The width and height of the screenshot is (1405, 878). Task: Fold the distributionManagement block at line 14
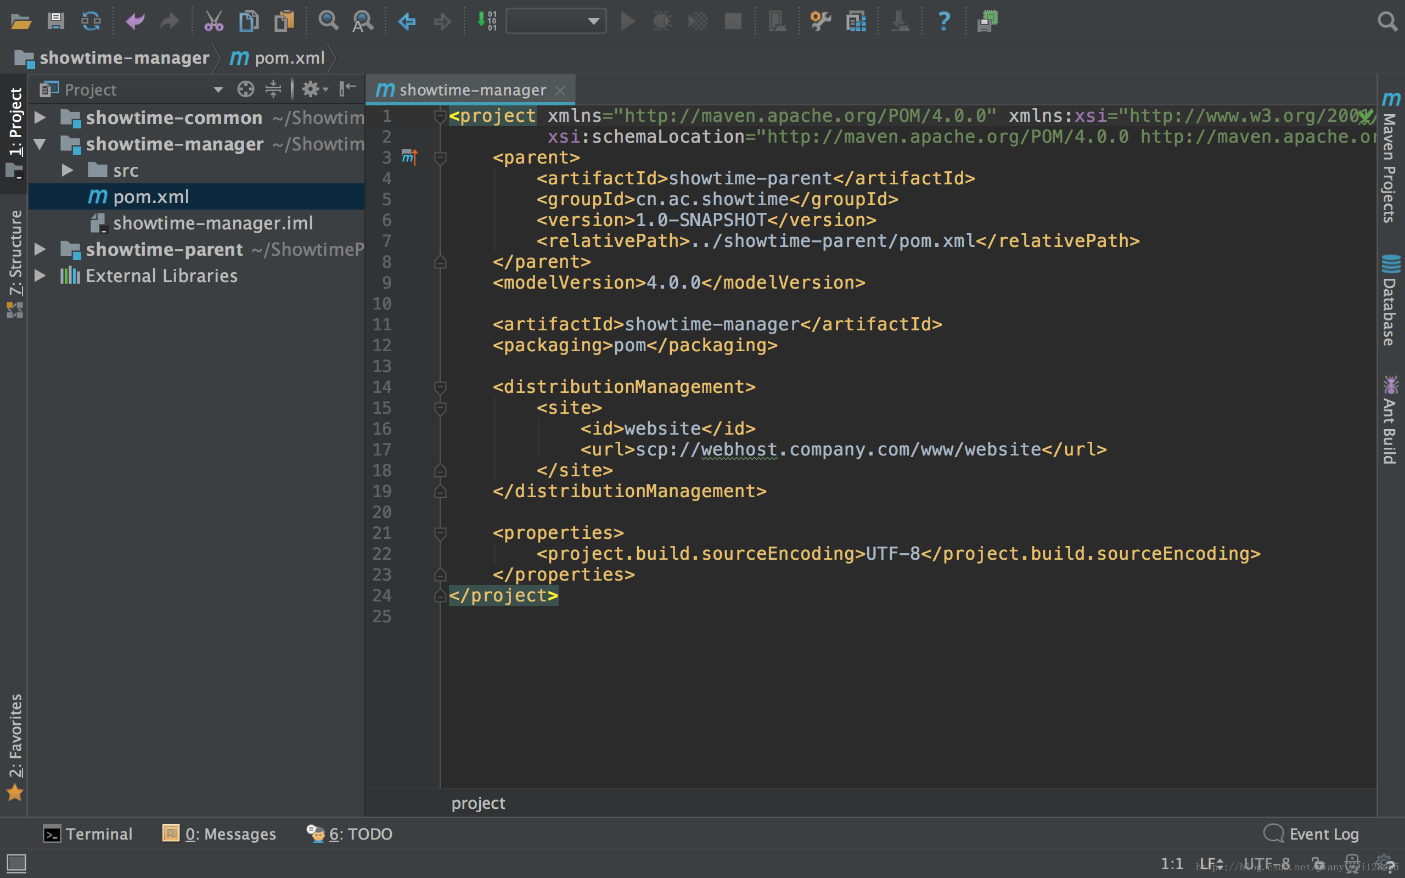pos(440,387)
